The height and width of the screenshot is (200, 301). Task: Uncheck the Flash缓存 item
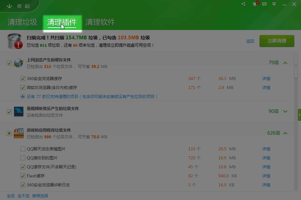[x=22, y=176]
